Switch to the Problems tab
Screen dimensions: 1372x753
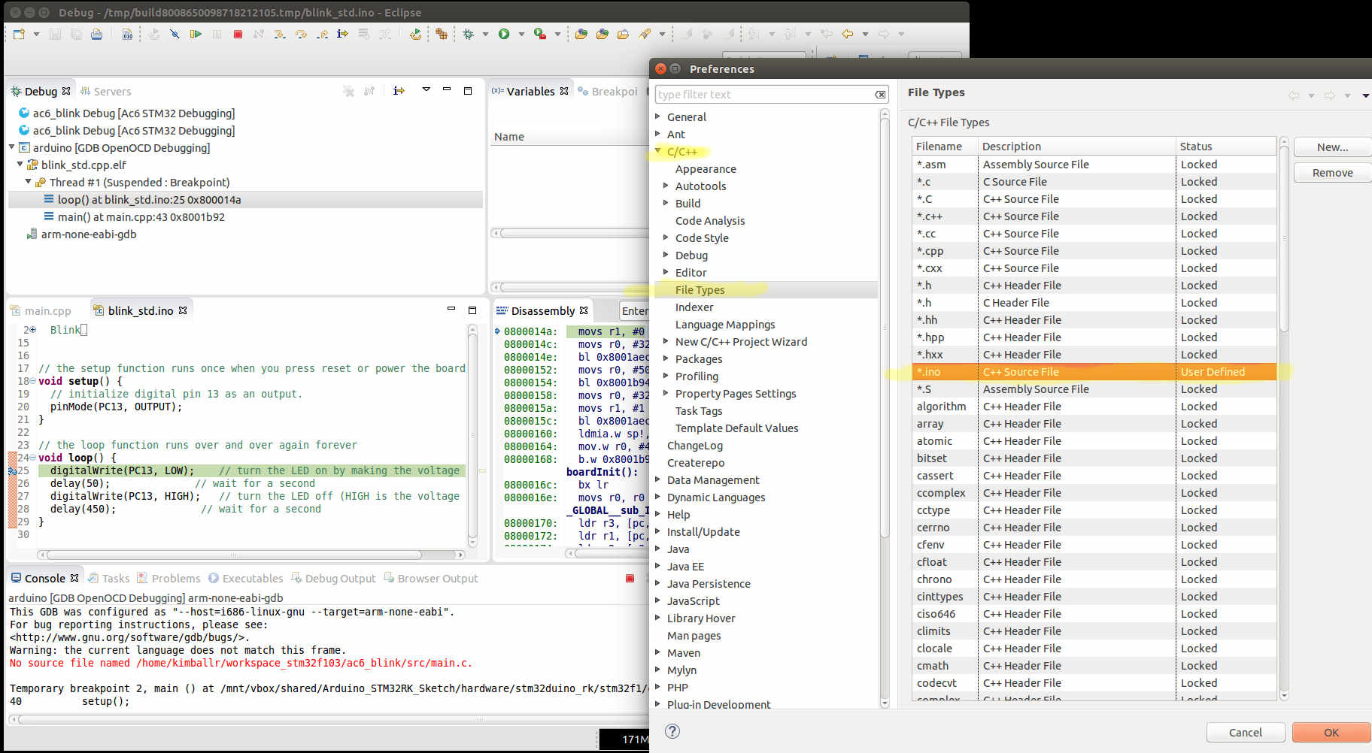pos(169,578)
